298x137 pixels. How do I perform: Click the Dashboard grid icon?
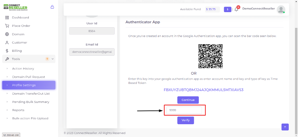(x=7, y=18)
